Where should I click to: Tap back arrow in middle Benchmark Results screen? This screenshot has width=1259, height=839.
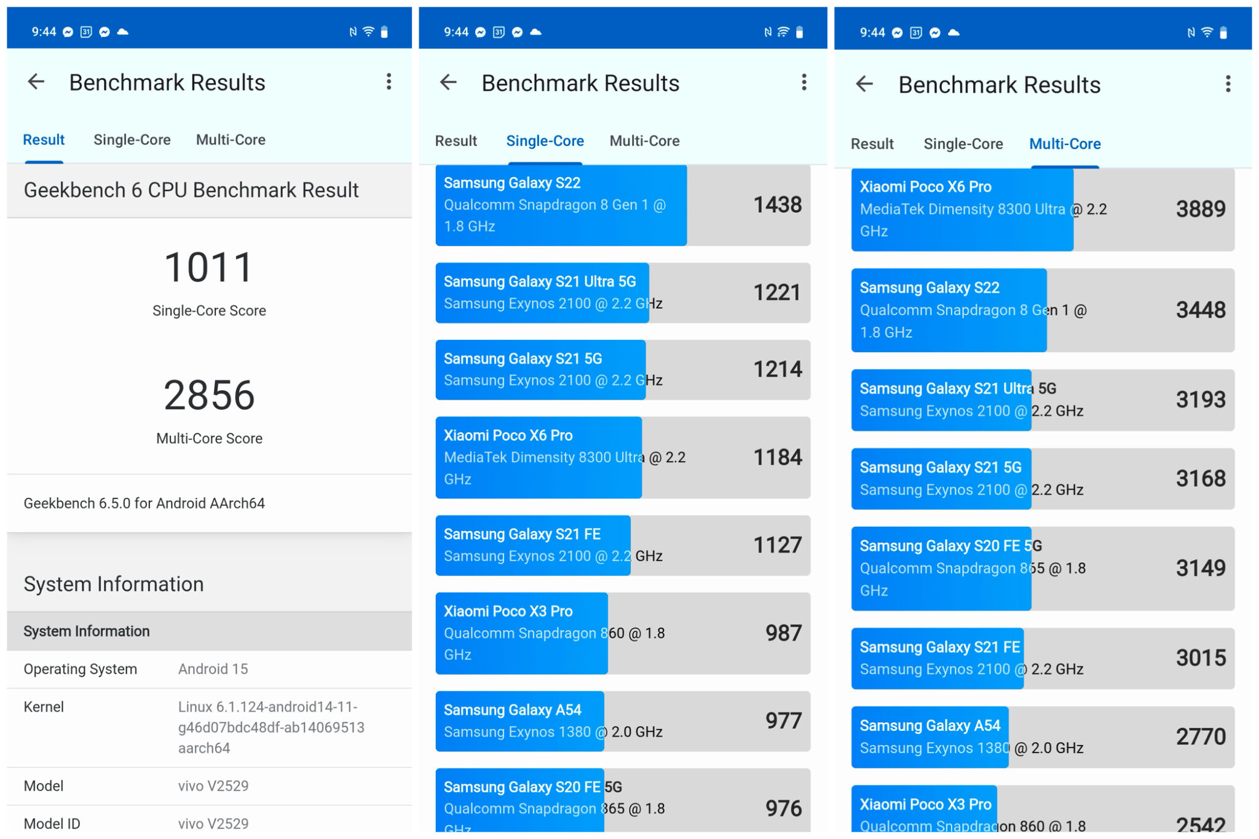449,82
